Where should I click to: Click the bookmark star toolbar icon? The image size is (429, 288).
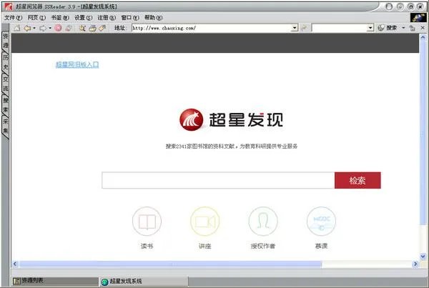pos(82,28)
